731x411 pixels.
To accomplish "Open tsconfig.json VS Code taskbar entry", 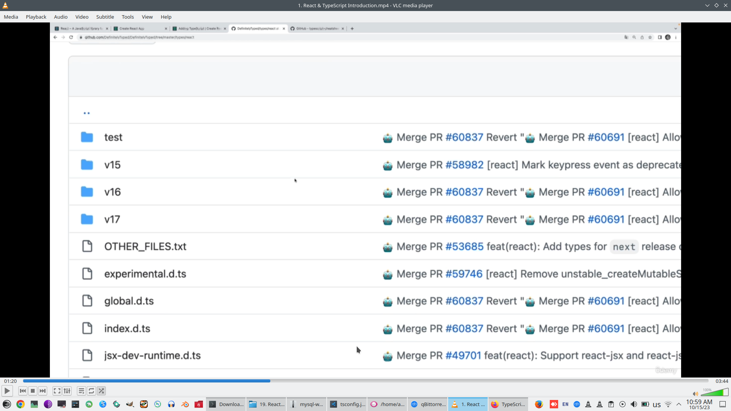I will coord(347,404).
